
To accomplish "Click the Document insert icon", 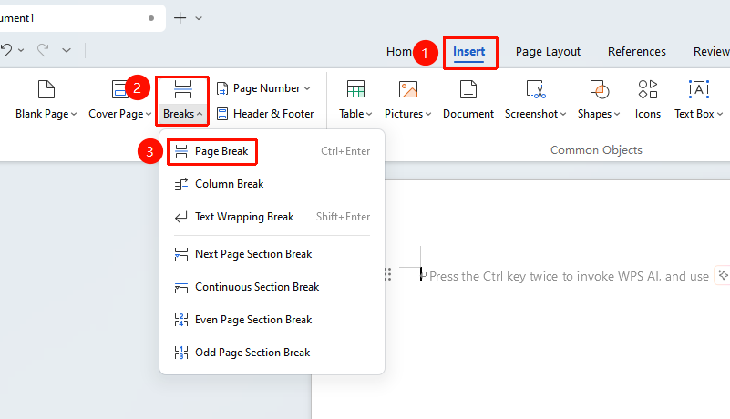I will (468, 89).
